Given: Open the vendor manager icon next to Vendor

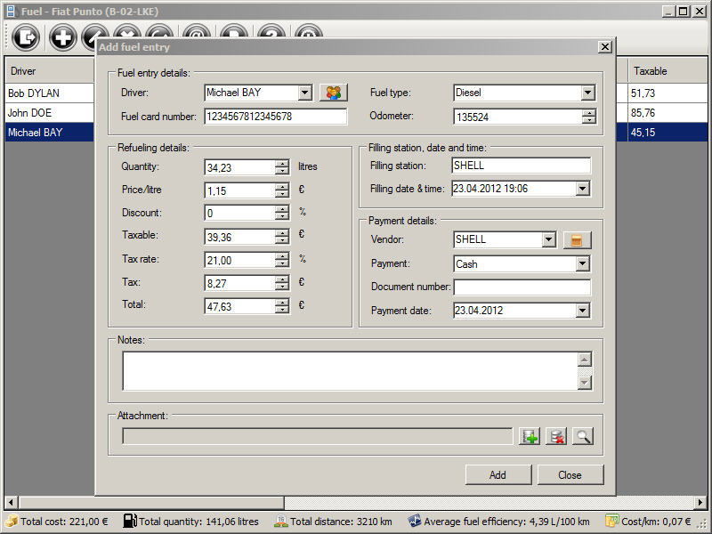Looking at the screenshot, I should point(577,239).
